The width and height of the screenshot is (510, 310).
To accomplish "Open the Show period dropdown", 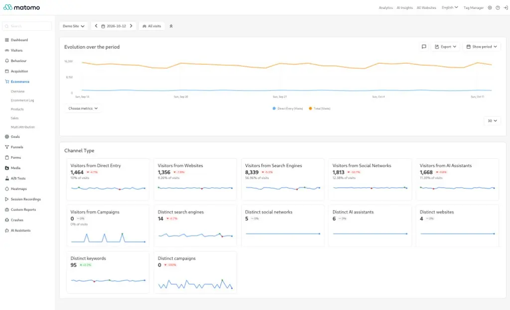I will [x=482, y=47].
